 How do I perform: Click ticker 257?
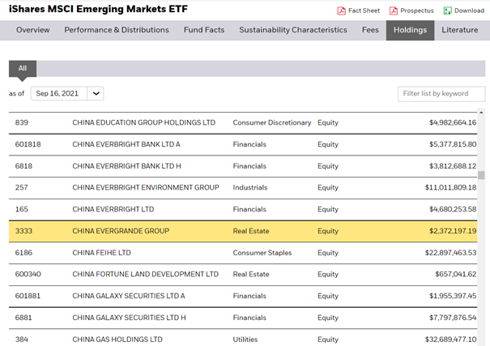22,187
